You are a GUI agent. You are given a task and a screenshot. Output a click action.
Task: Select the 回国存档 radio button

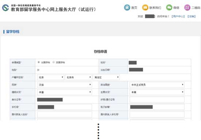coord(54,62)
